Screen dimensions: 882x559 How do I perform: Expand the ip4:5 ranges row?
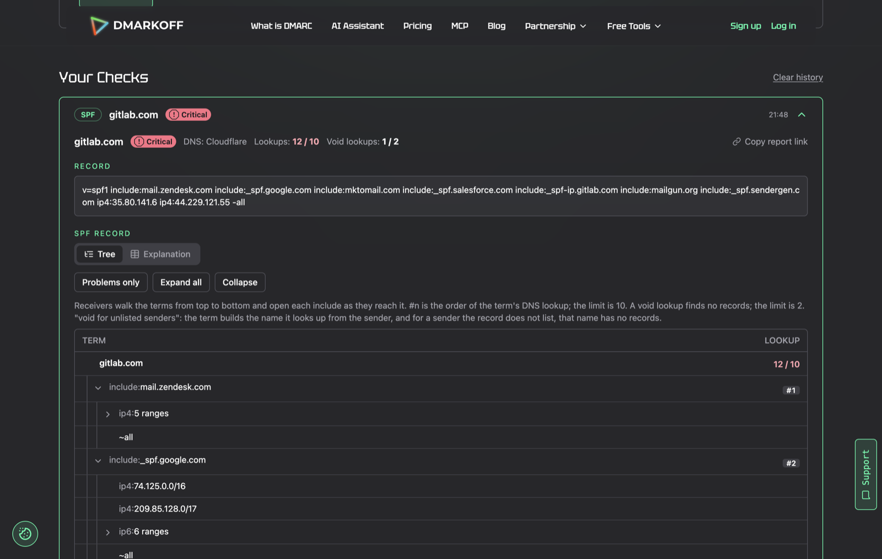pos(108,414)
